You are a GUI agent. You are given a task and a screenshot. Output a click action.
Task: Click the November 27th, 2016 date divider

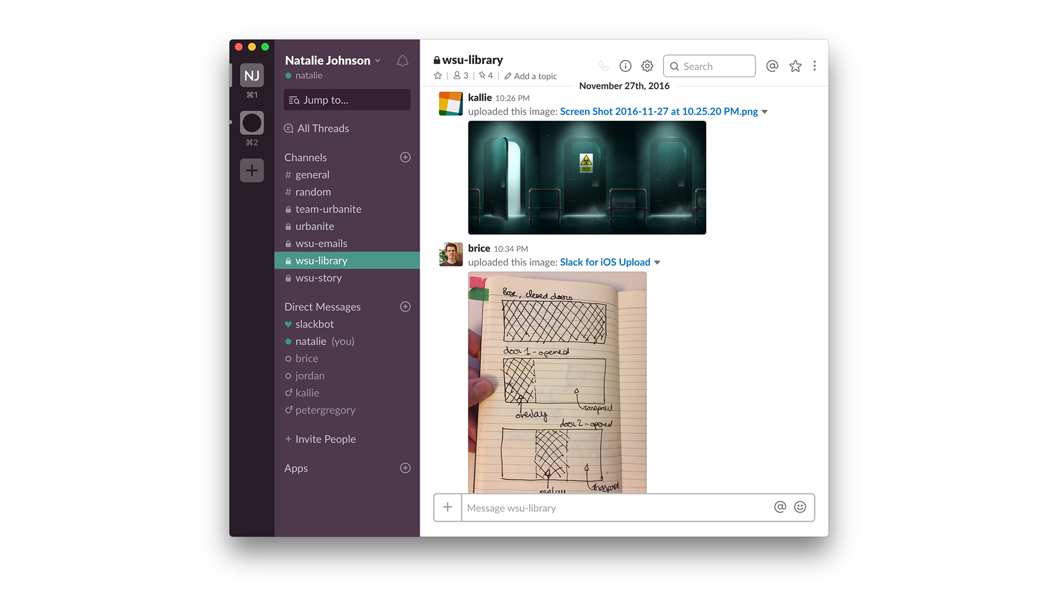point(624,86)
